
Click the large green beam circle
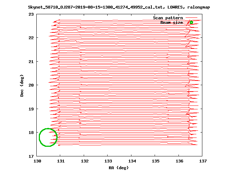pyautogui.click(x=48, y=137)
